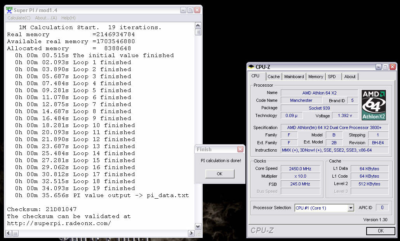The width and height of the screenshot is (400, 241).
Task: Click the Super PI horizontal scrollbar thumb
Action: 15,233
